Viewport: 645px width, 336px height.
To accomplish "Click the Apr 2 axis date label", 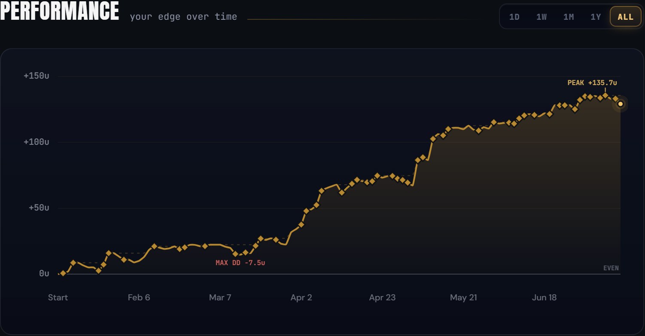I will (301, 297).
